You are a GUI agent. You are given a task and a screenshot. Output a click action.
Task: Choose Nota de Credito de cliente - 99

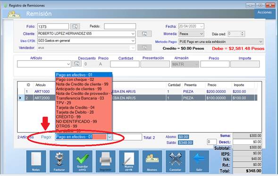coord(84,84)
